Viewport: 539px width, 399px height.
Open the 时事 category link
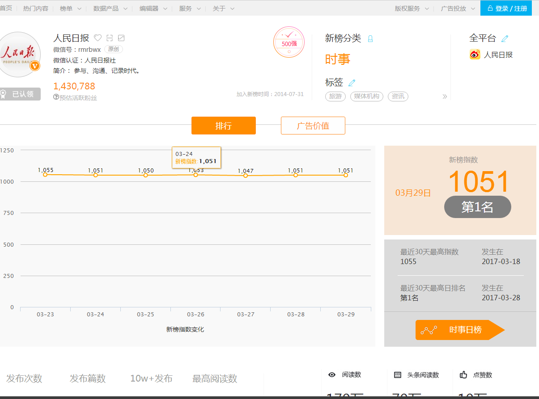(338, 59)
